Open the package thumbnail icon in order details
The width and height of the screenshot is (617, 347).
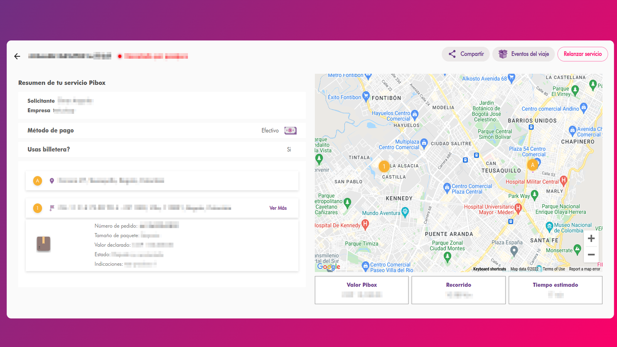(x=43, y=243)
